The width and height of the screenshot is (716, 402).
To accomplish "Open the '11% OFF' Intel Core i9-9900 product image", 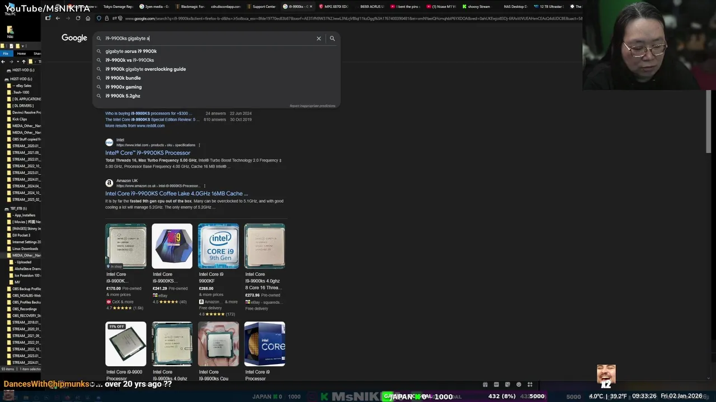I will point(126,344).
